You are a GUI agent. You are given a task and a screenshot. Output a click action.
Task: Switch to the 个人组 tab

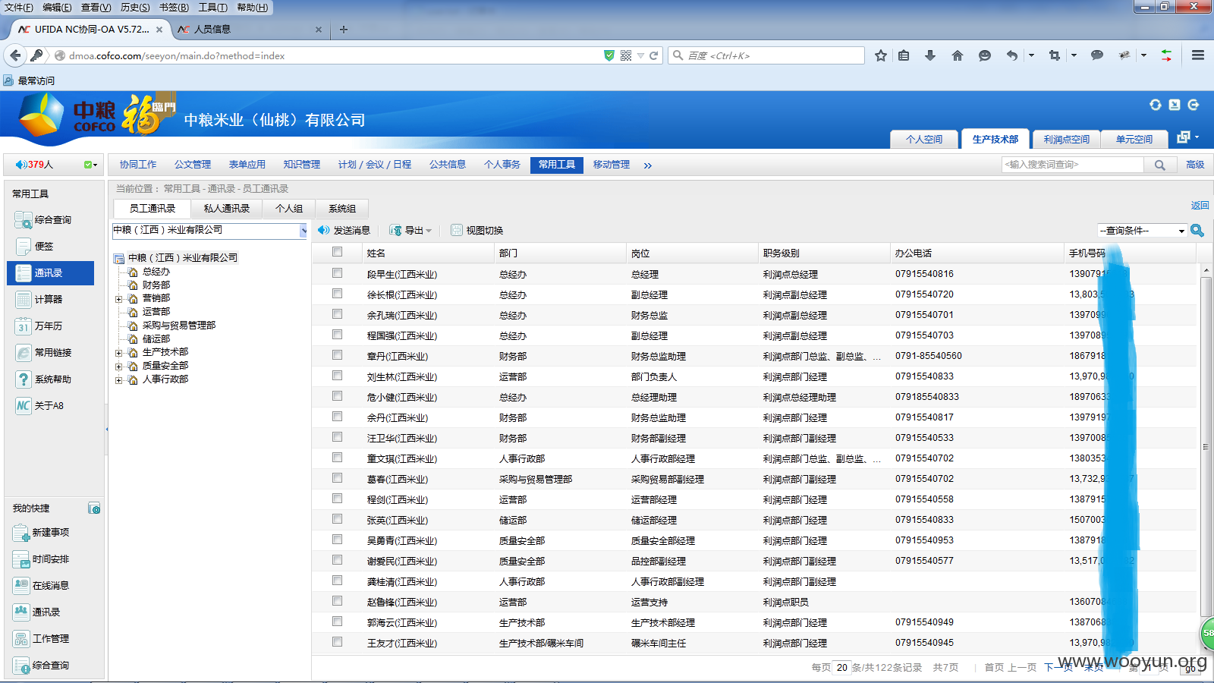click(x=289, y=209)
